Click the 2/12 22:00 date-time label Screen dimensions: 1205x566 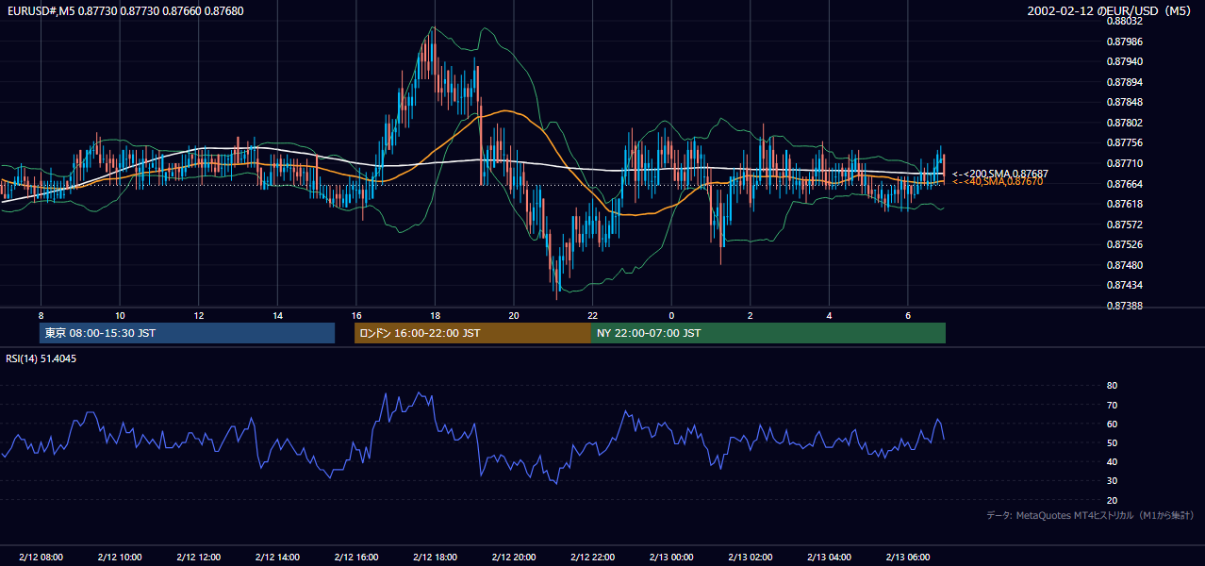coord(592,558)
